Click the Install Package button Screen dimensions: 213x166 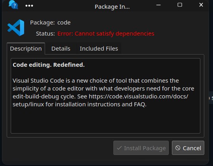141,148
